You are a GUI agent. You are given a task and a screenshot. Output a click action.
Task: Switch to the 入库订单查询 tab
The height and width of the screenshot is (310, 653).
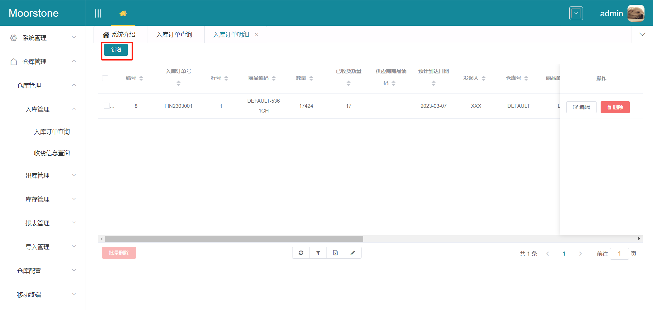coord(174,35)
